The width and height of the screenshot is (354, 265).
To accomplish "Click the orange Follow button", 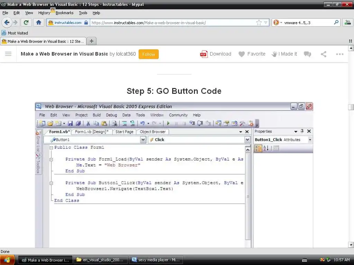I will (149, 54).
